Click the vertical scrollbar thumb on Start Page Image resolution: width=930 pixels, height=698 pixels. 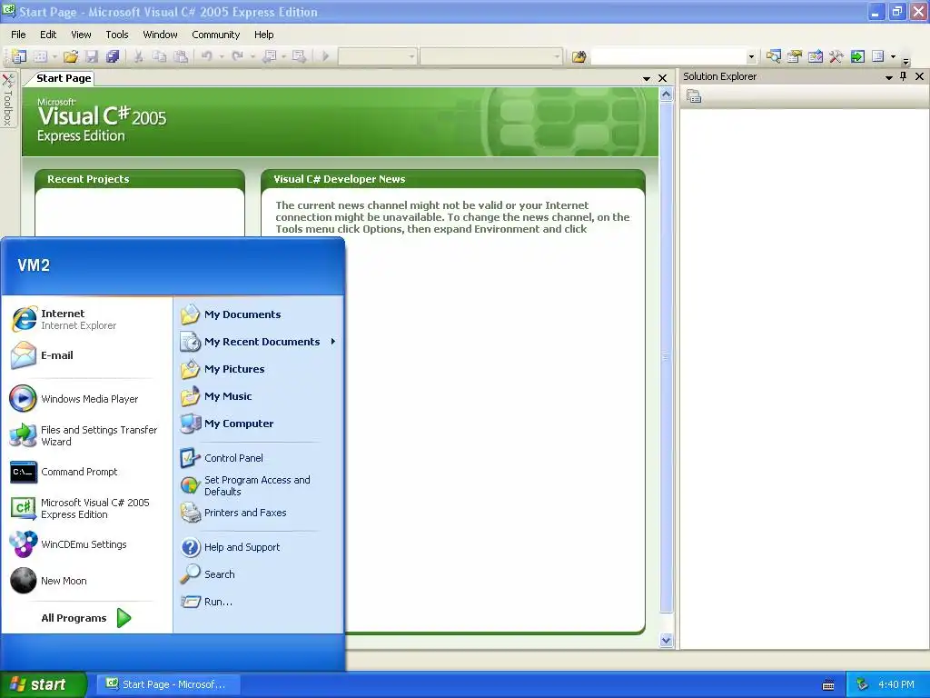click(x=666, y=356)
